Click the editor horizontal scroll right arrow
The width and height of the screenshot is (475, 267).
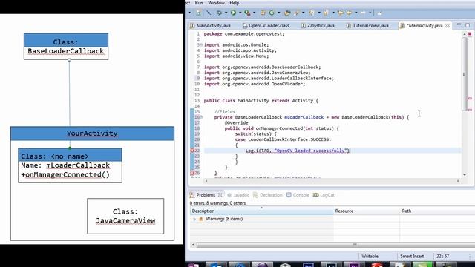point(458,181)
